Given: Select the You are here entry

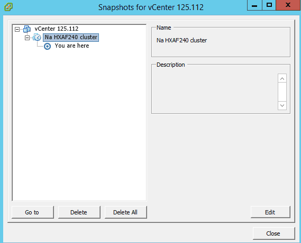Looking at the screenshot, I should pos(72,46).
